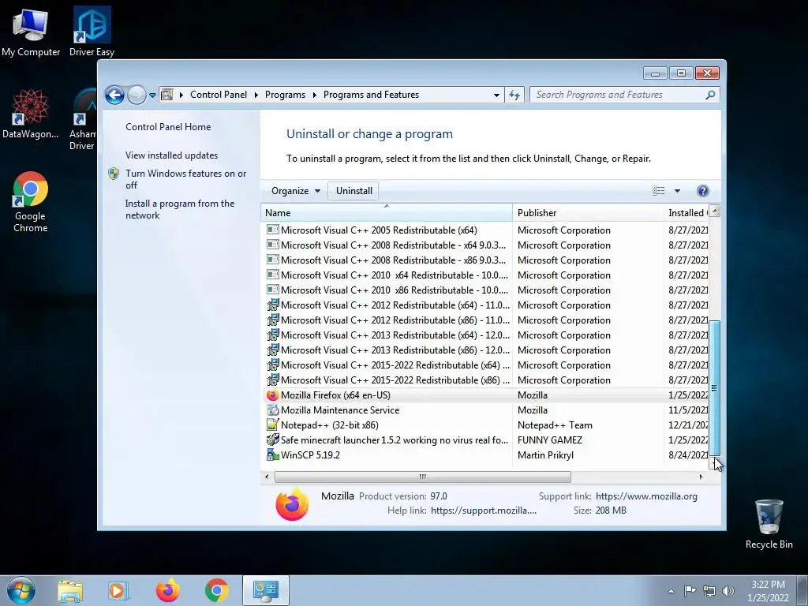Sort list by Name column header
Viewport: 808px width, 606px height.
pyautogui.click(x=387, y=213)
